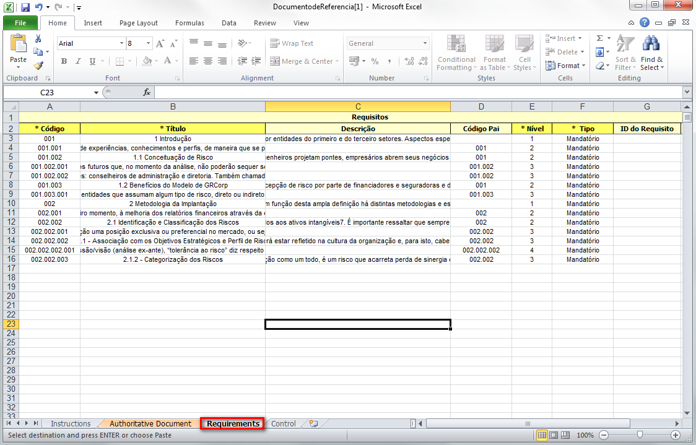Increase the cell indent
Screen dimensions: 696x445
256,61
